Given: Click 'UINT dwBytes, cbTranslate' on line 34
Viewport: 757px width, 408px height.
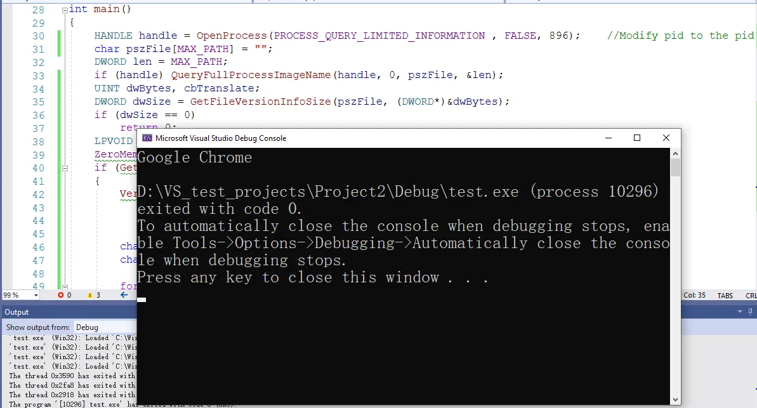Looking at the screenshot, I should (176, 88).
